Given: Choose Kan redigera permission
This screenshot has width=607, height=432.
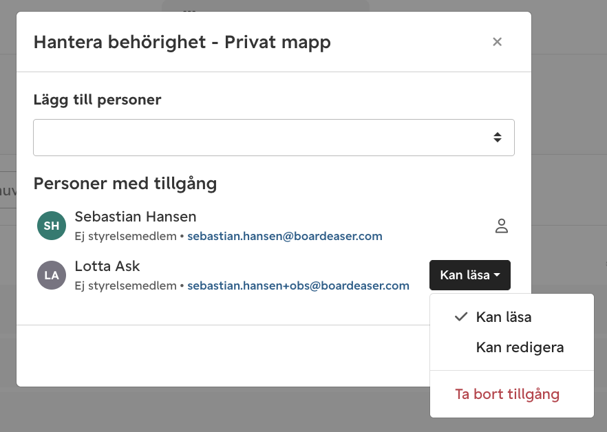Looking at the screenshot, I should 512,347.
